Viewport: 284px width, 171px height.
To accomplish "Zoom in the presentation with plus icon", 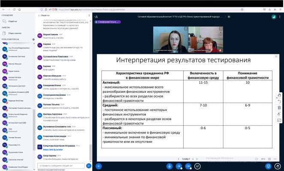I will click(269, 159).
